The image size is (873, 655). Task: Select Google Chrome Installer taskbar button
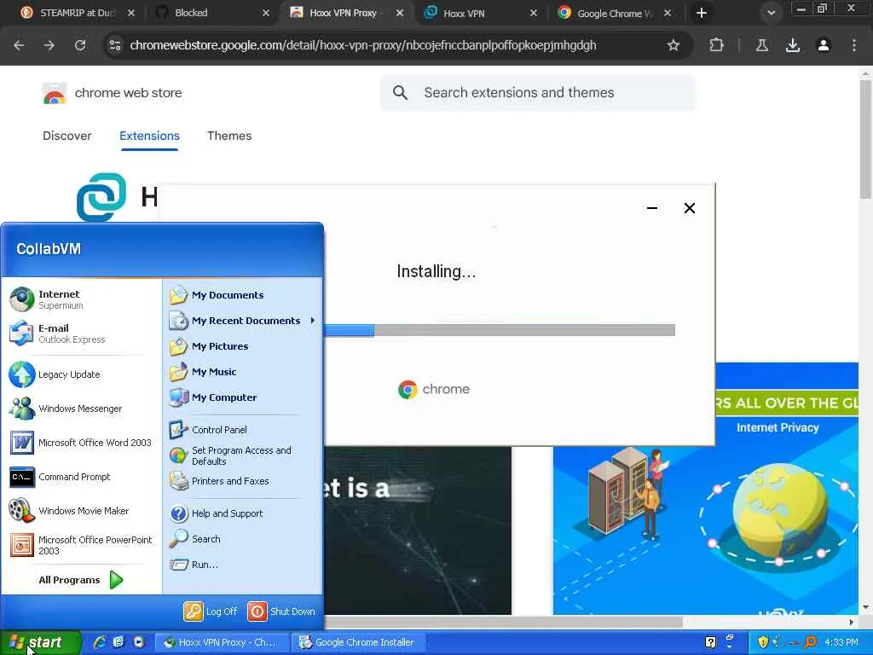[357, 643]
